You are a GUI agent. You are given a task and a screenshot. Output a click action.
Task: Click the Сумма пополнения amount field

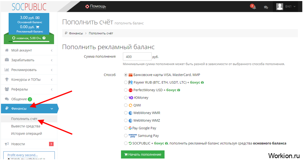coord(137,57)
